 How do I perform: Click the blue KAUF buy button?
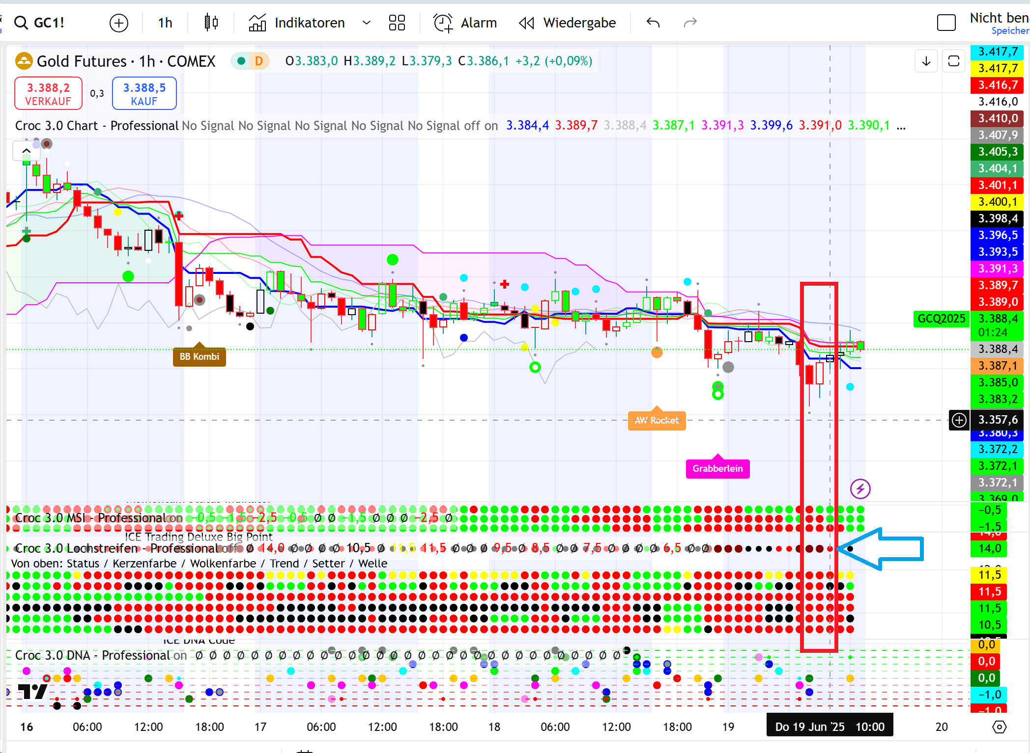pos(144,93)
